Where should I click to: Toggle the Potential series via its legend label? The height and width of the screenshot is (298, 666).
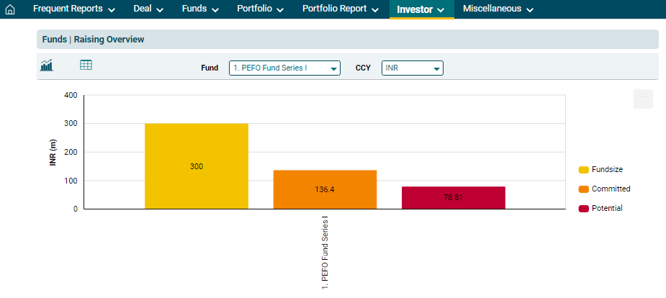point(607,208)
